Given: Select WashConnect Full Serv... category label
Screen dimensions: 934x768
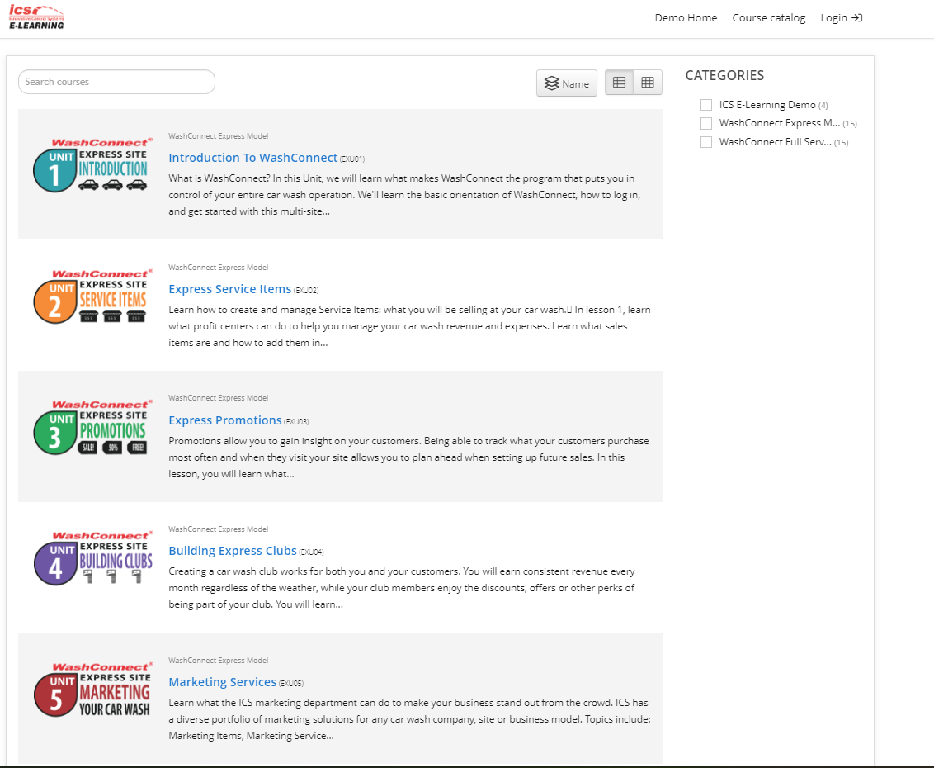Looking at the screenshot, I should (x=776, y=142).
